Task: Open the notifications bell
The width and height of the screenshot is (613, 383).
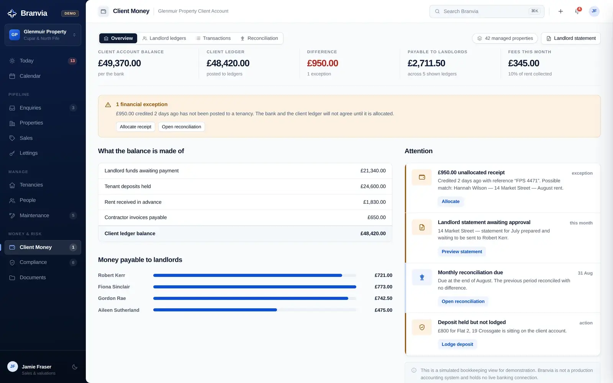Action: 577,11
